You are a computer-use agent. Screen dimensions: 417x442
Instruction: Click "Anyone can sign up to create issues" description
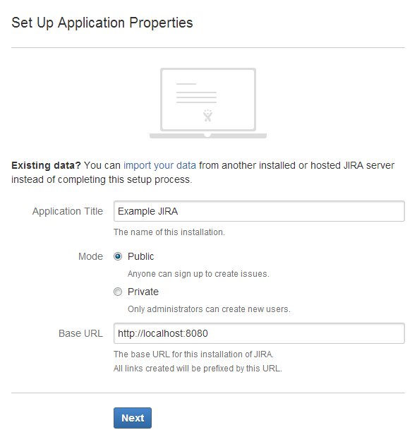click(198, 274)
